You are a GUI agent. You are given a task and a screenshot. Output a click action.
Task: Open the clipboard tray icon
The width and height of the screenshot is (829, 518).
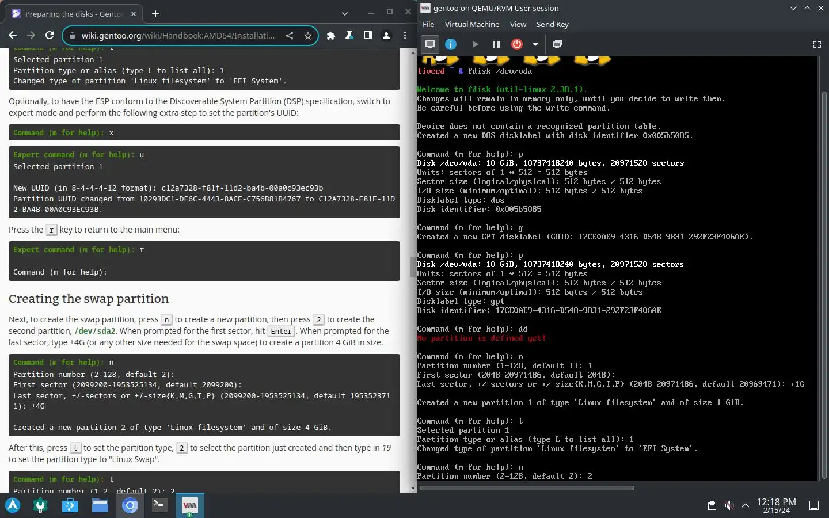pos(712,505)
